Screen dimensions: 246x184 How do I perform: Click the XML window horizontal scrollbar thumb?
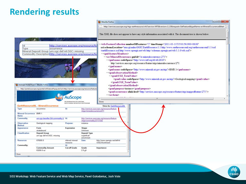point(157,99)
